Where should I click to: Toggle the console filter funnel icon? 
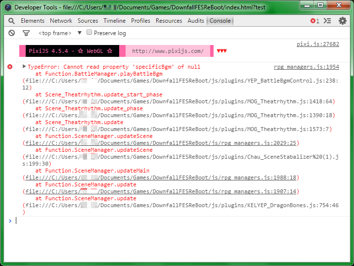click(x=26, y=33)
